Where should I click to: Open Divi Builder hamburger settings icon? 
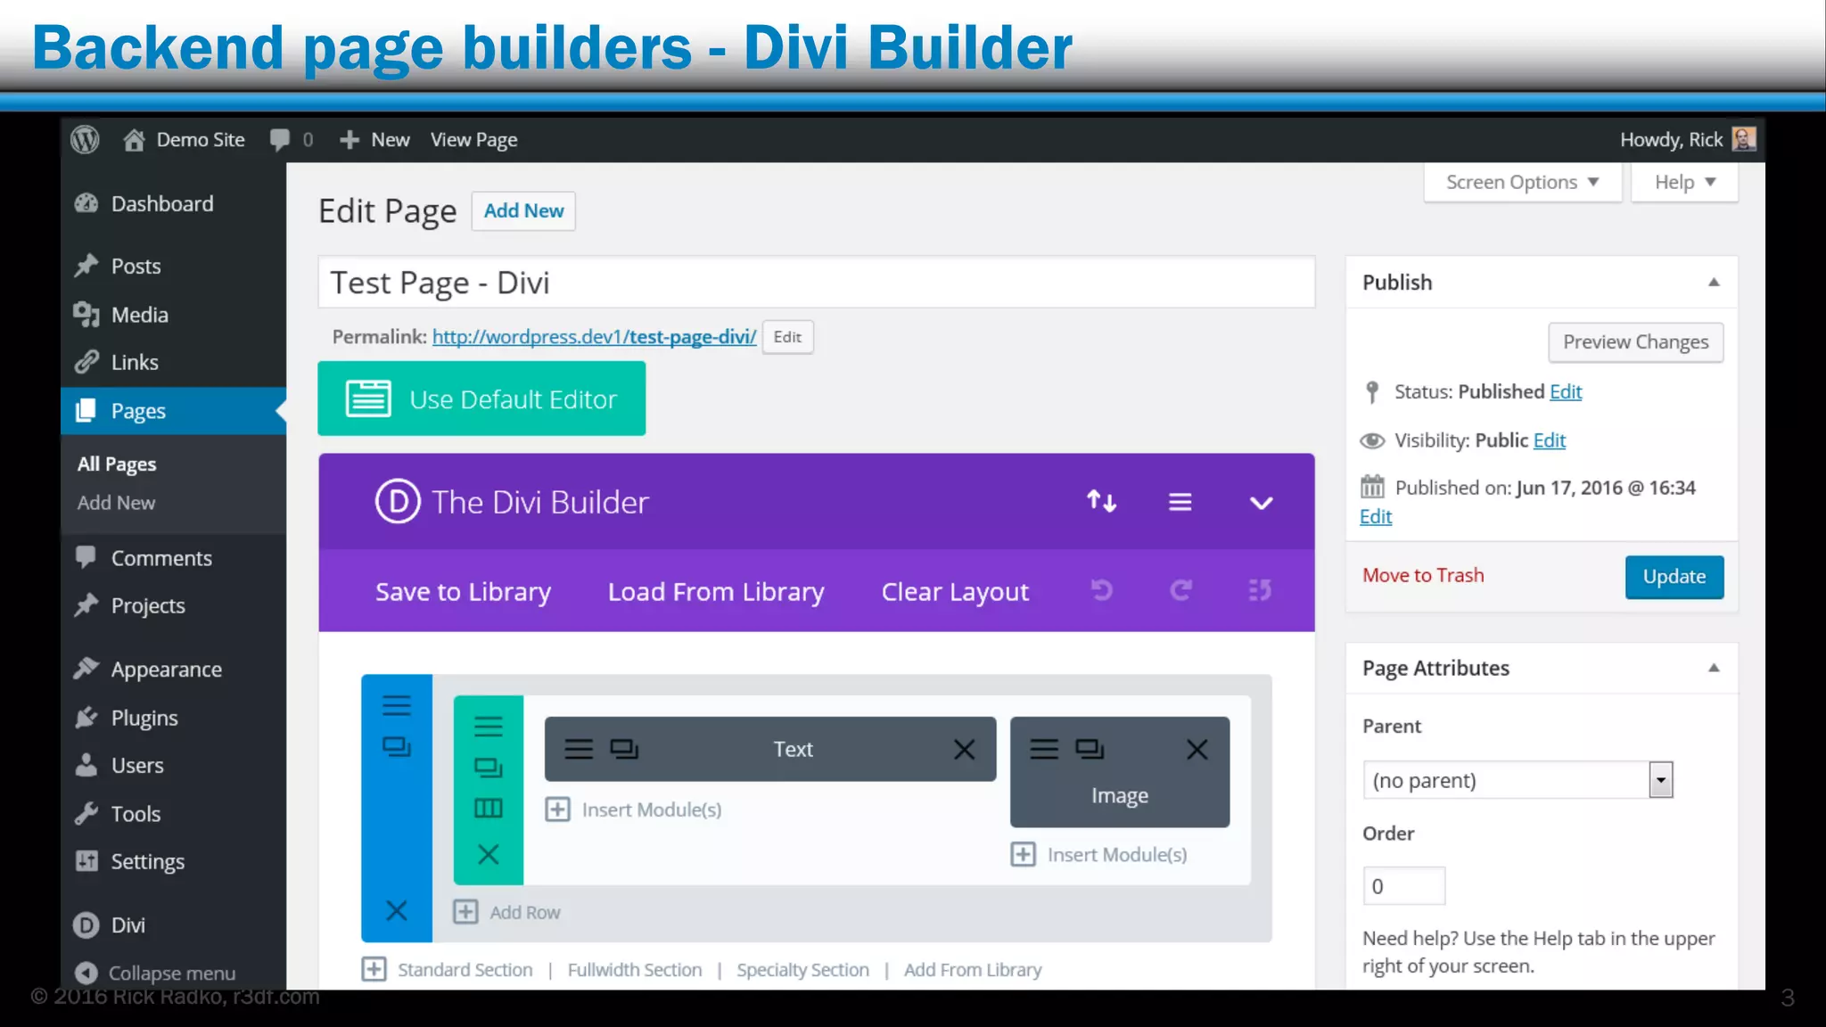coord(1180,502)
